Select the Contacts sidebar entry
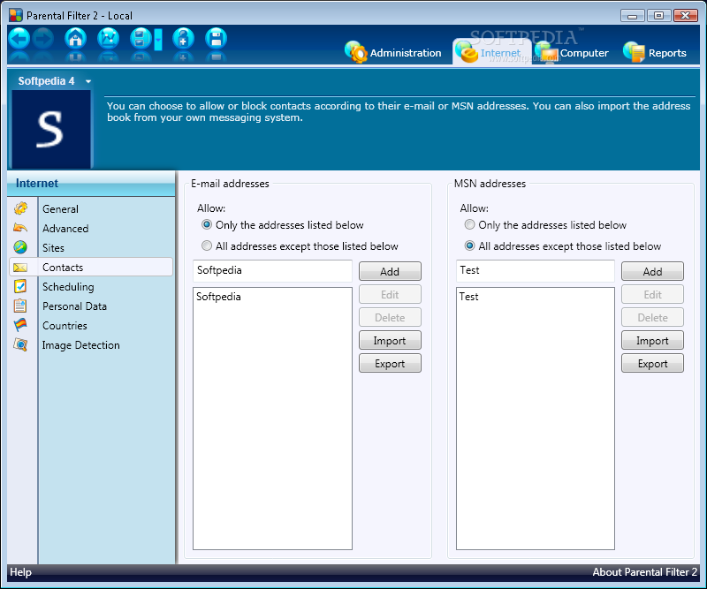707x589 pixels. [x=91, y=268]
